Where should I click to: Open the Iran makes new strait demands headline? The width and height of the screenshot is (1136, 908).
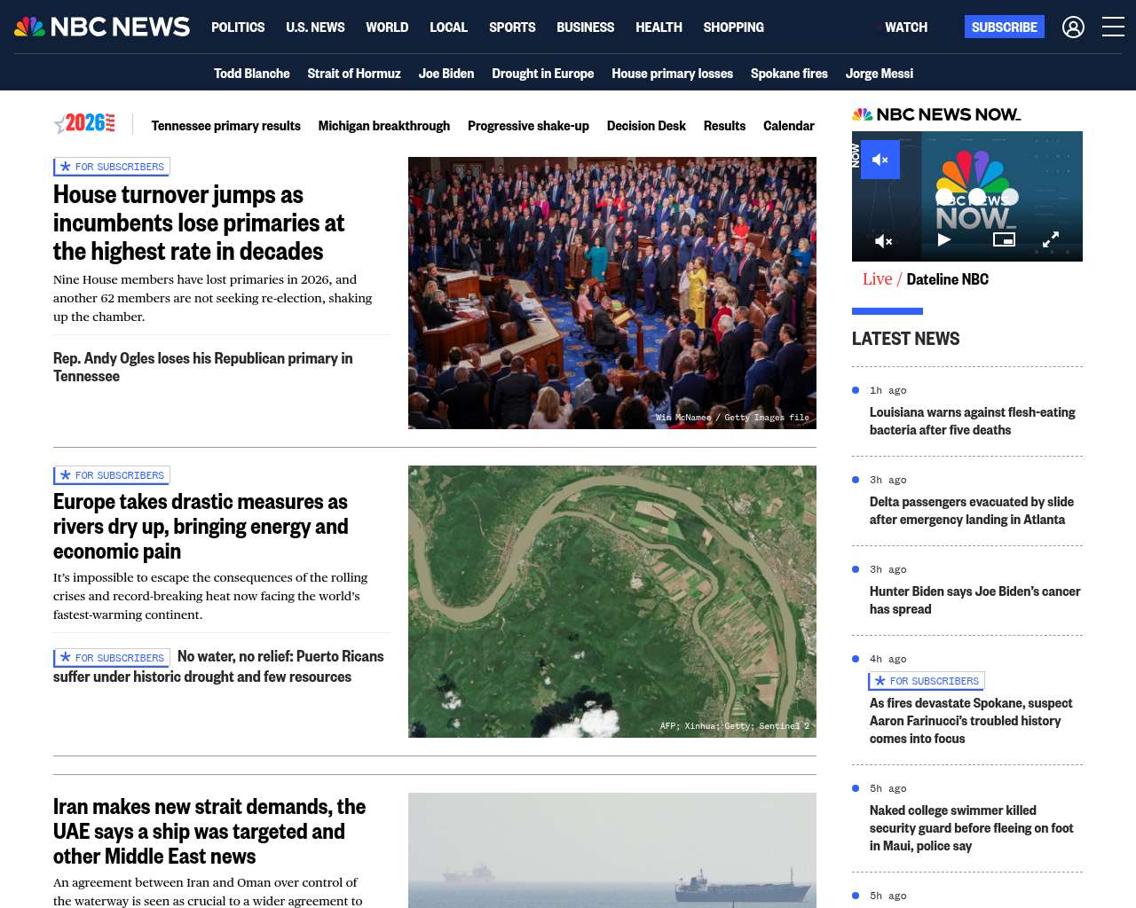tap(209, 831)
